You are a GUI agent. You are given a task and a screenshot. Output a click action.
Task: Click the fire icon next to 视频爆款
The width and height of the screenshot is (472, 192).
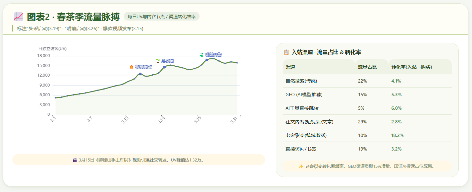[131, 67]
